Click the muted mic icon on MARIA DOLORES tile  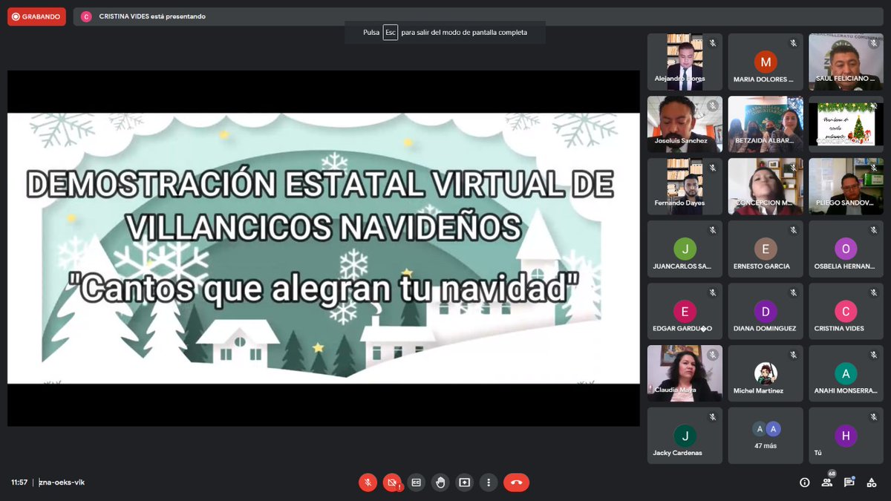coord(792,44)
